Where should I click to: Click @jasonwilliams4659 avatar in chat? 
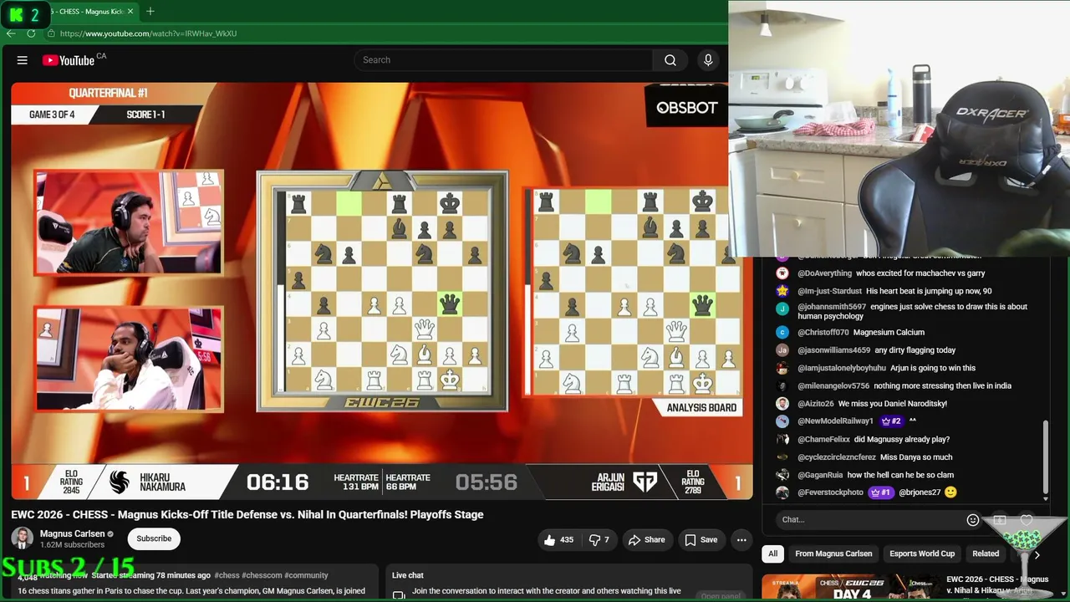coord(782,350)
